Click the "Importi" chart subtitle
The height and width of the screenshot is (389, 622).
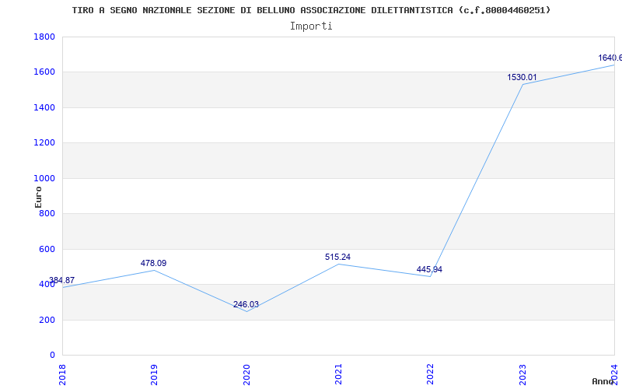pyautogui.click(x=311, y=26)
